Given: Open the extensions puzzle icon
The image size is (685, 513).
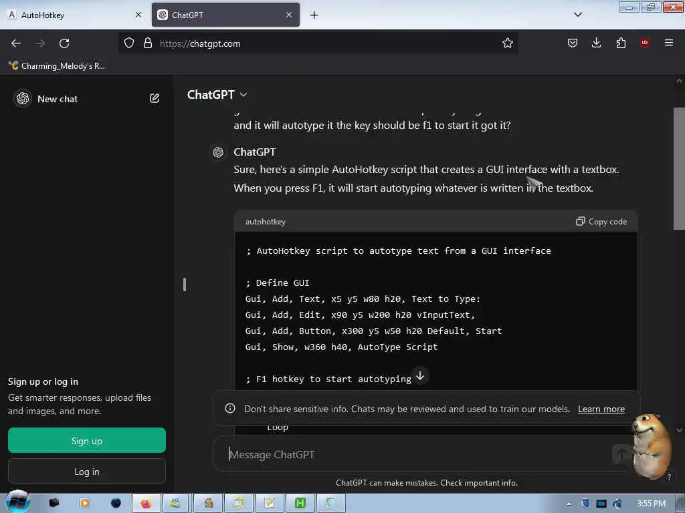Looking at the screenshot, I should click(621, 43).
